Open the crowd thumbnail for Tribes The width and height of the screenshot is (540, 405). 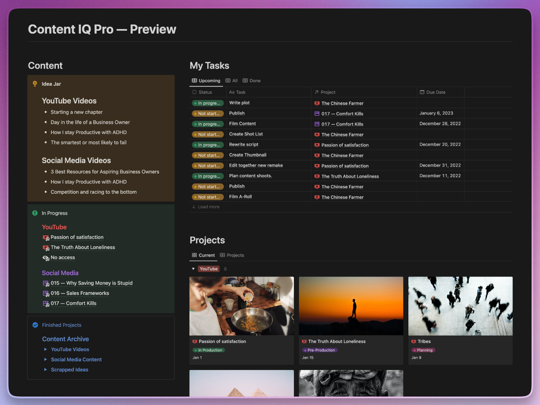[x=460, y=306]
